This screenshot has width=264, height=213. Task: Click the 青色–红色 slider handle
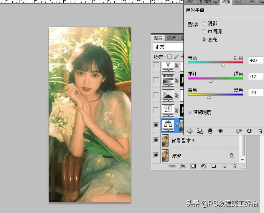click(x=223, y=65)
